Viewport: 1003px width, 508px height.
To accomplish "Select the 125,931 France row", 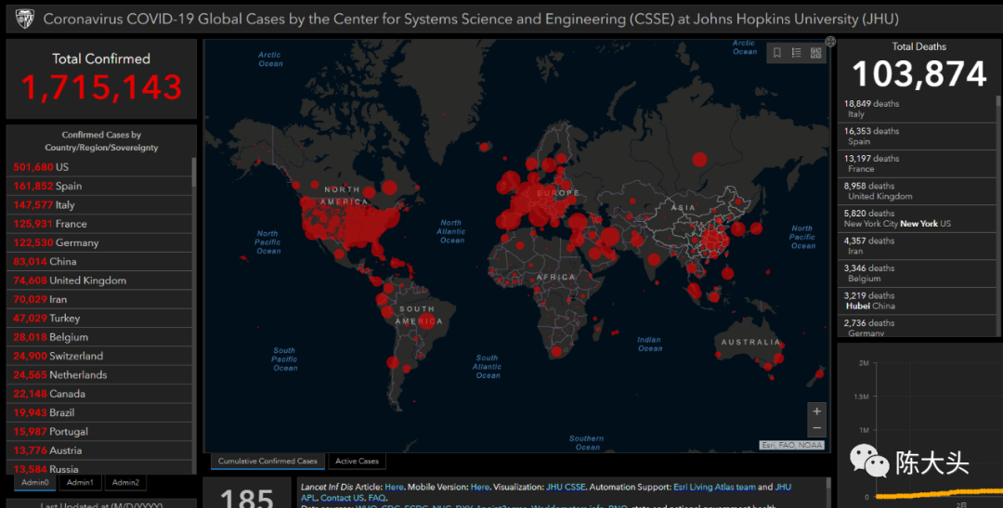I will coord(99,224).
